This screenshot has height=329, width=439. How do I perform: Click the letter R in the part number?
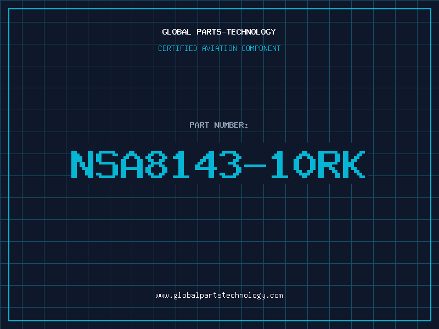[329, 164]
